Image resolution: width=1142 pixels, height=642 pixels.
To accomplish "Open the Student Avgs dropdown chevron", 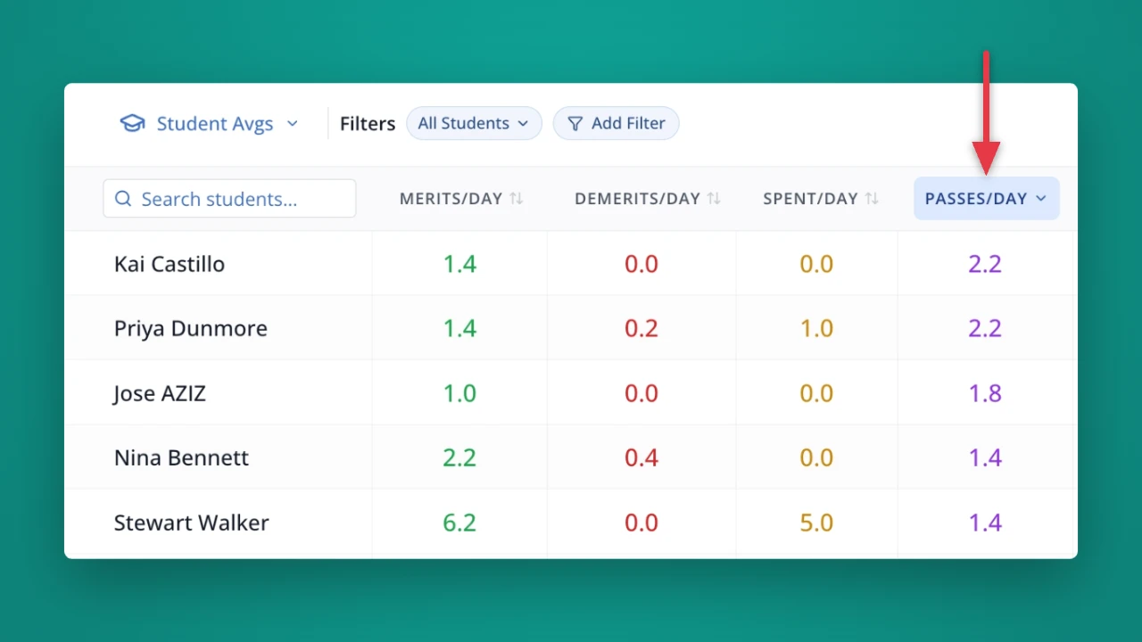I will pyautogui.click(x=293, y=124).
